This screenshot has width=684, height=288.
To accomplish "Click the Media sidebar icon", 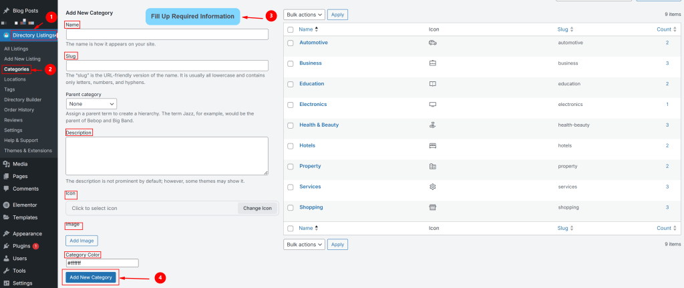I will coord(6,164).
